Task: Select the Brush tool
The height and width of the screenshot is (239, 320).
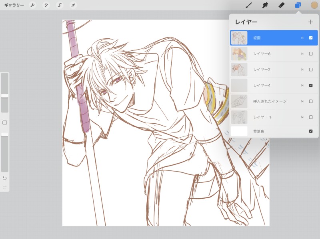Action: (x=248, y=5)
